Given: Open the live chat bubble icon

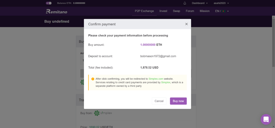Looking at the screenshot, I should pyautogui.click(x=266, y=119).
